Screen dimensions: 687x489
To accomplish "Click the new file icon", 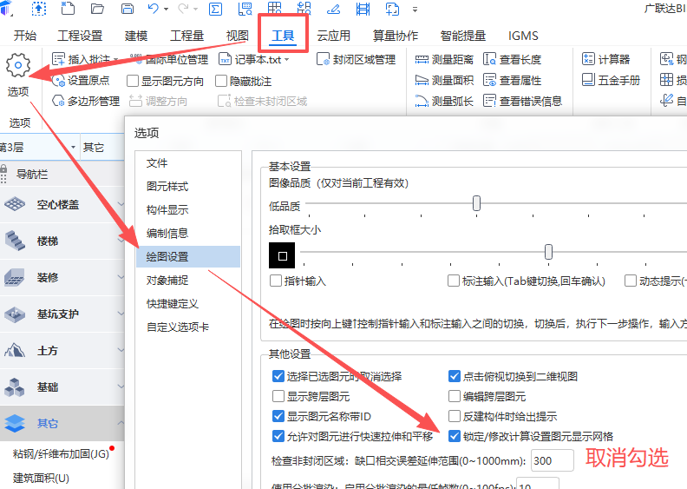I will 68,9.
